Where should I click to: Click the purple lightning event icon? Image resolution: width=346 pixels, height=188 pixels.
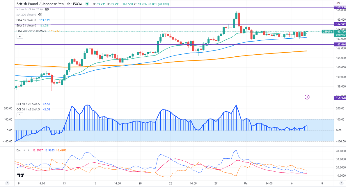click(x=307, y=97)
